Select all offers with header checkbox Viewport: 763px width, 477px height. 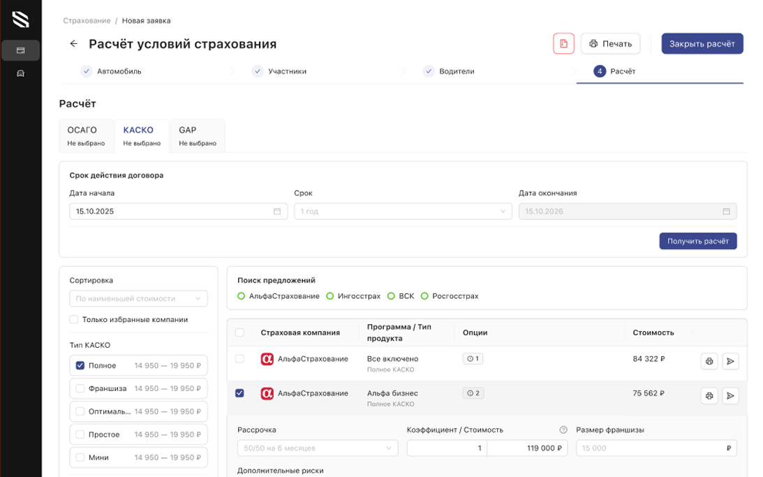point(239,332)
